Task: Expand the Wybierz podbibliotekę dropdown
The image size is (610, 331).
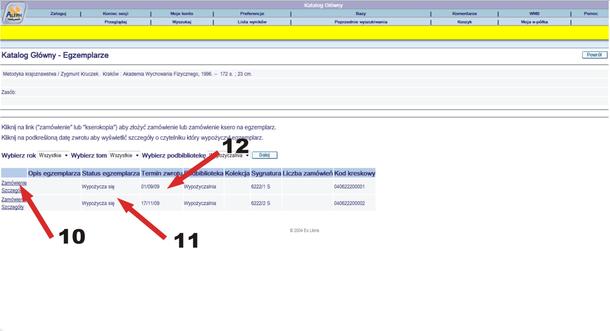Action: pyautogui.click(x=229, y=155)
